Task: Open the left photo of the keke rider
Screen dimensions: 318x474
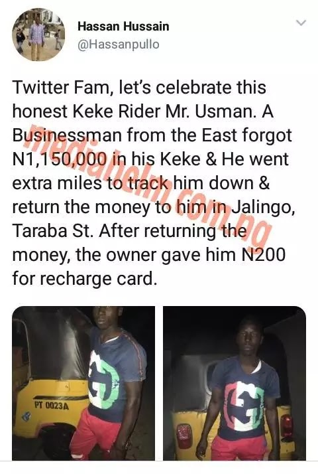Action: pos(83,383)
